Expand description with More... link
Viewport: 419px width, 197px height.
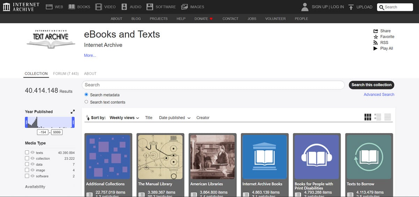[90, 56]
